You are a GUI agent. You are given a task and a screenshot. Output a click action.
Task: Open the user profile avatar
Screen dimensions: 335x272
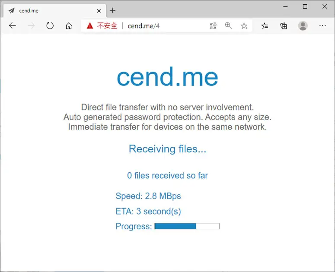[303, 26]
